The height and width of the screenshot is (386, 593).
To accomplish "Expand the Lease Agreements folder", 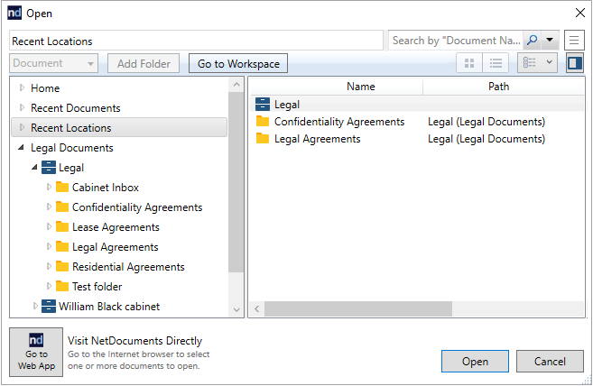I will click(50, 227).
